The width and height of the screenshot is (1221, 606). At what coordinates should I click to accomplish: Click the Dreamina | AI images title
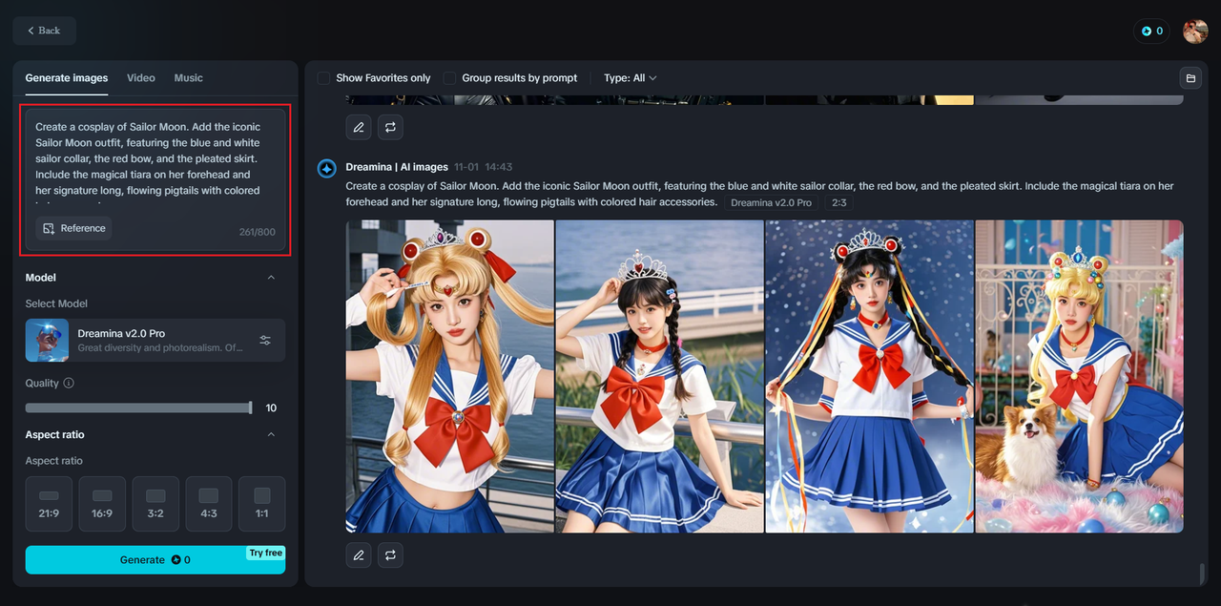(397, 167)
